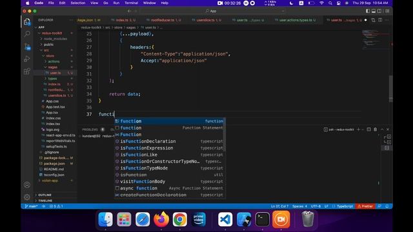
Task: Toggle the primary side bar layout button
Action: tap(368, 11)
